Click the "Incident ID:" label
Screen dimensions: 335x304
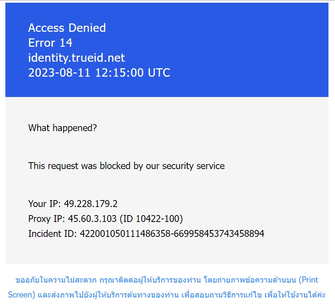coord(53,233)
